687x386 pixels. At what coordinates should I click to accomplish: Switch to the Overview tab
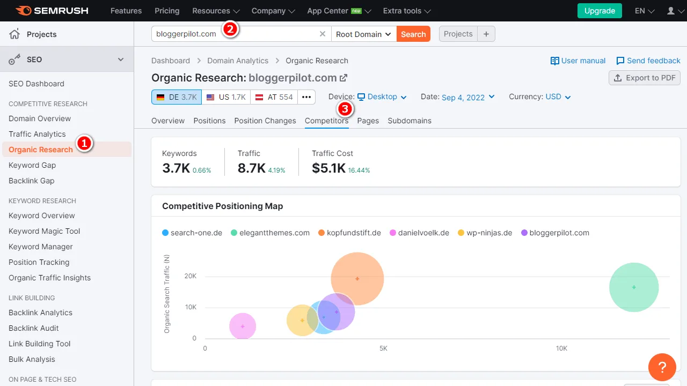[x=168, y=121]
